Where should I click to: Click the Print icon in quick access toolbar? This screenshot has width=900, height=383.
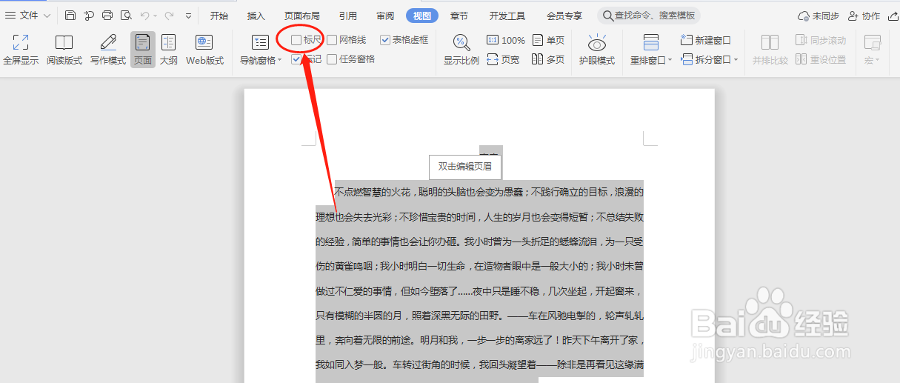[x=107, y=16]
